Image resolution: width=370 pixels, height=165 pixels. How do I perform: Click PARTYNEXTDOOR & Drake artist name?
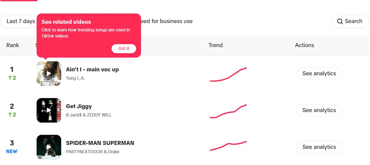92,152
